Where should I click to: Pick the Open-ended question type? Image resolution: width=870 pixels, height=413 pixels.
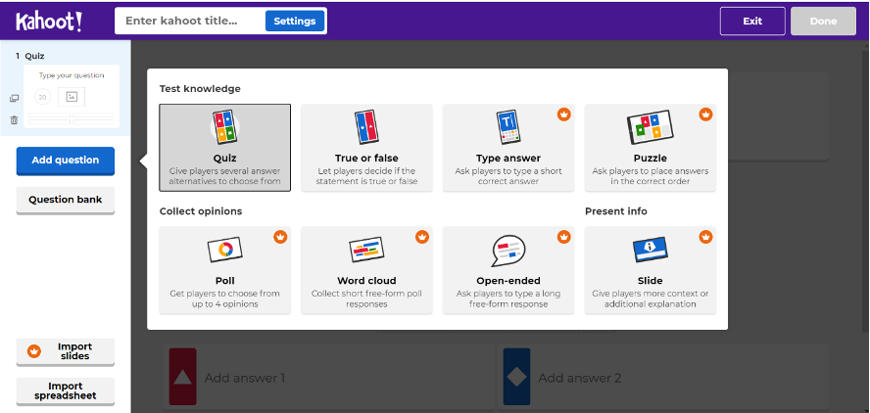coord(508,270)
